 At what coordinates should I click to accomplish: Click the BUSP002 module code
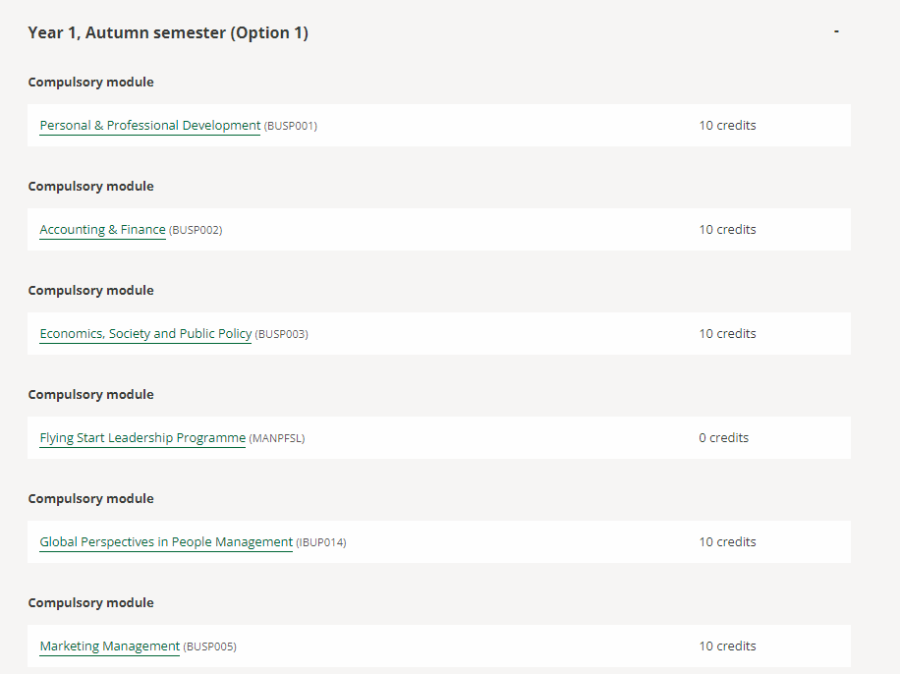point(196,230)
